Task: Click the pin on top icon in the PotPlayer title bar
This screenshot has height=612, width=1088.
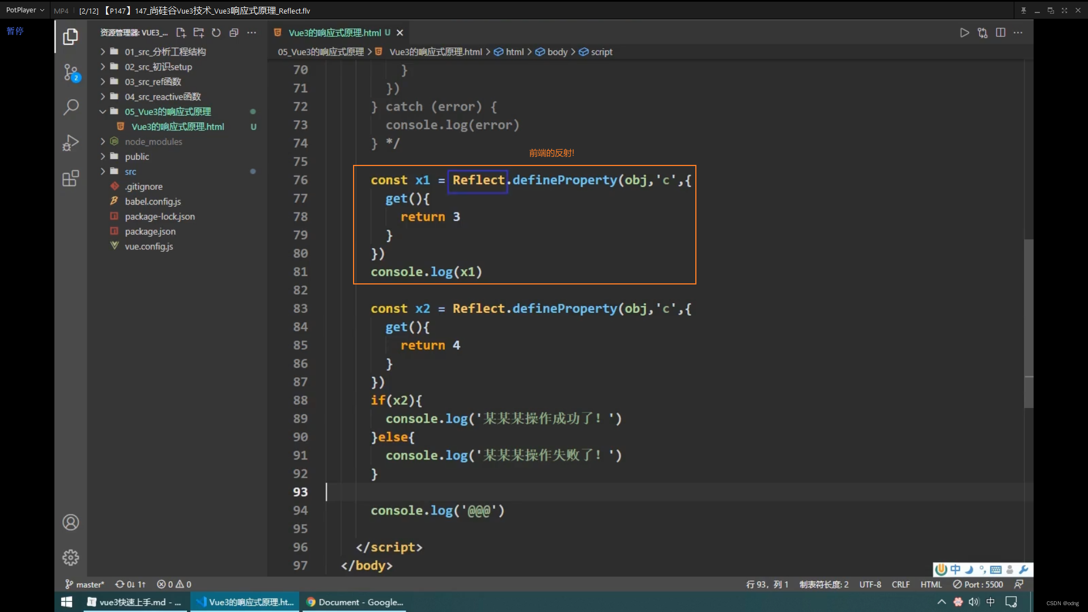Action: pyautogui.click(x=1023, y=10)
